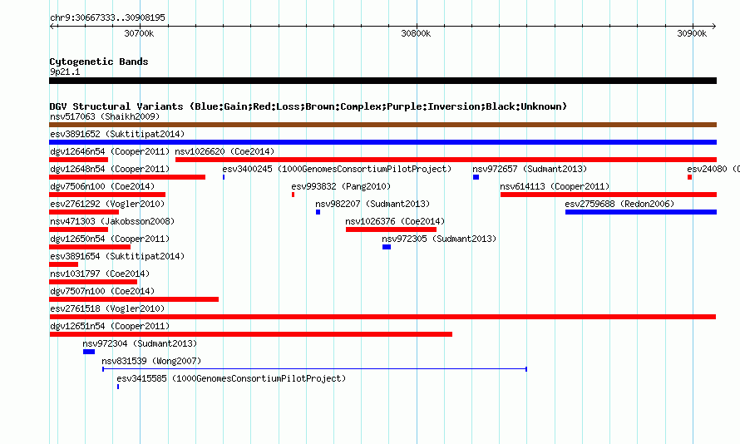This screenshot has width=740, height=444.
Task: Click the Cytogenetic Bands track title
Action: tap(99, 62)
